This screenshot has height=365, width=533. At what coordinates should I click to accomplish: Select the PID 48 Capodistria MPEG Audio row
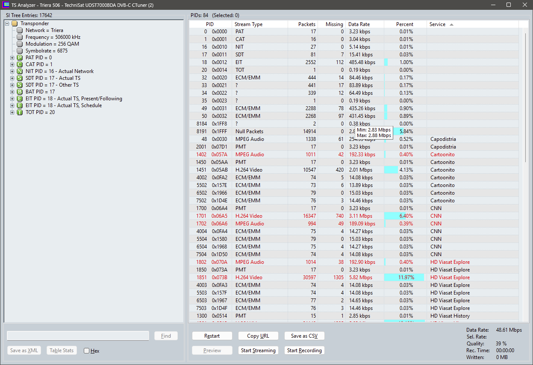point(354,139)
